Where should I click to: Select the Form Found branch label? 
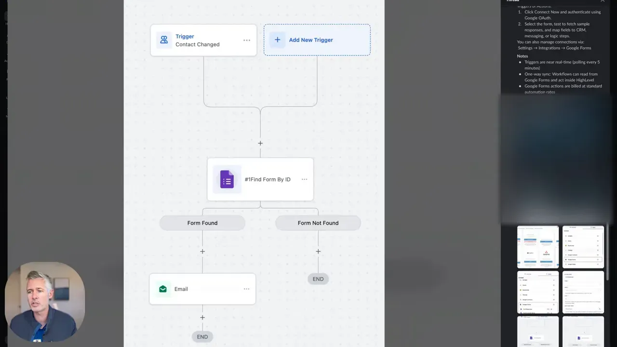(x=202, y=223)
